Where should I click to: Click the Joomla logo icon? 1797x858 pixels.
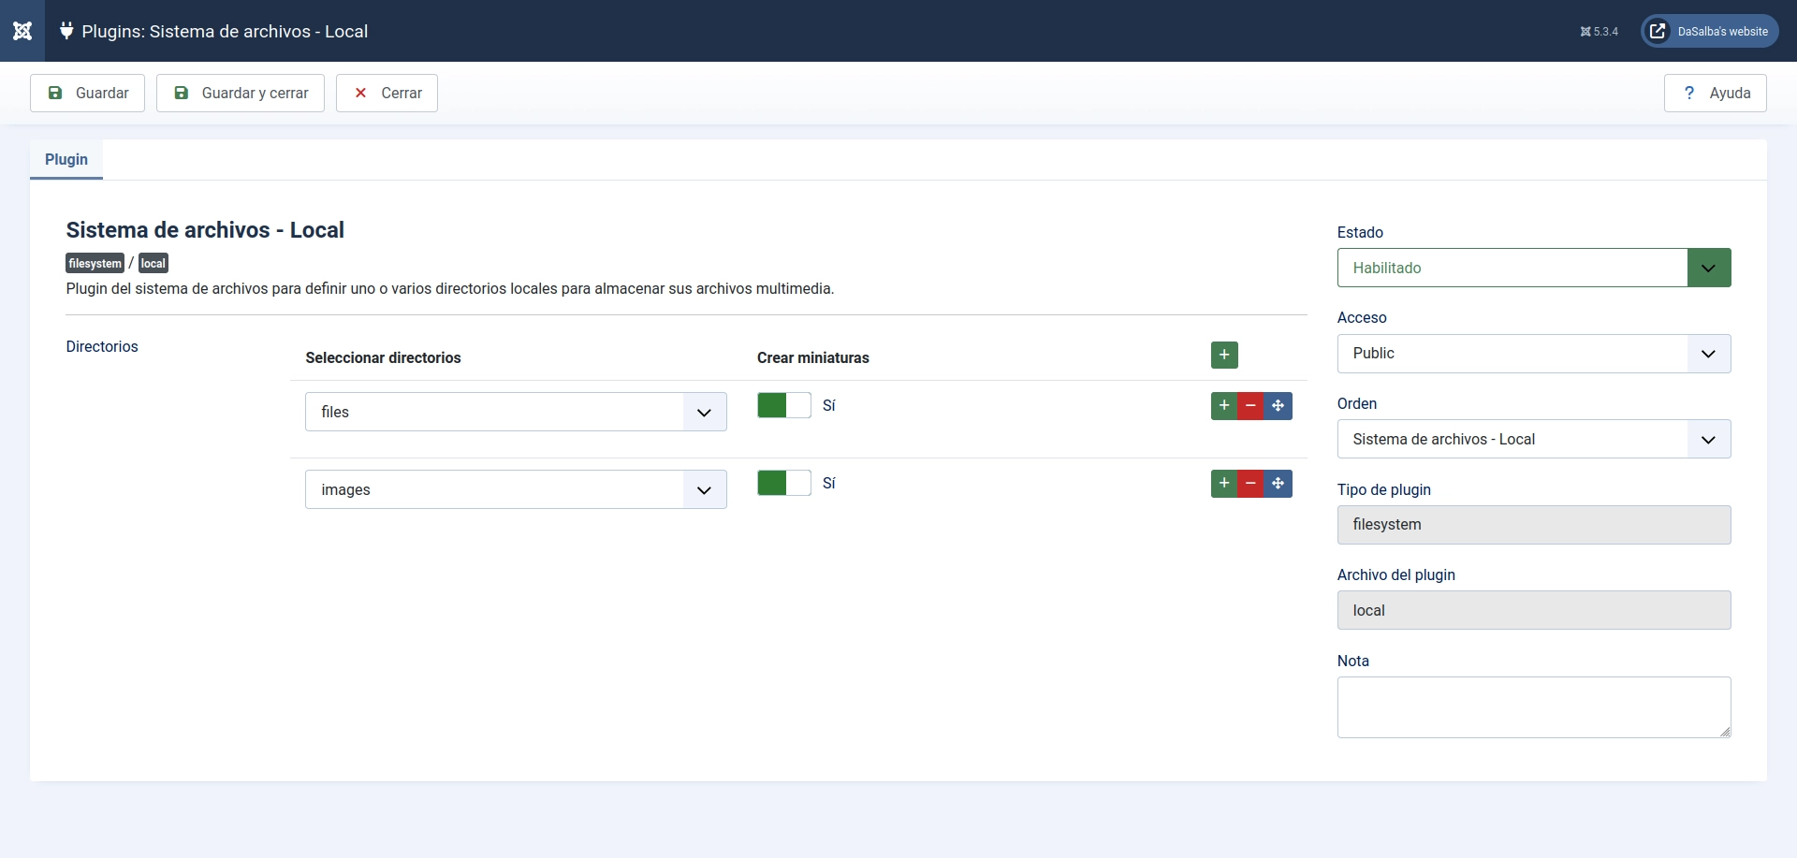click(x=22, y=31)
